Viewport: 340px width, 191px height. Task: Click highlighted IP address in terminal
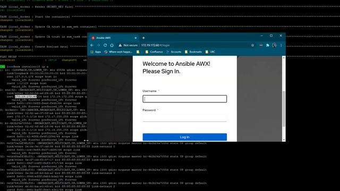tap(26, 97)
